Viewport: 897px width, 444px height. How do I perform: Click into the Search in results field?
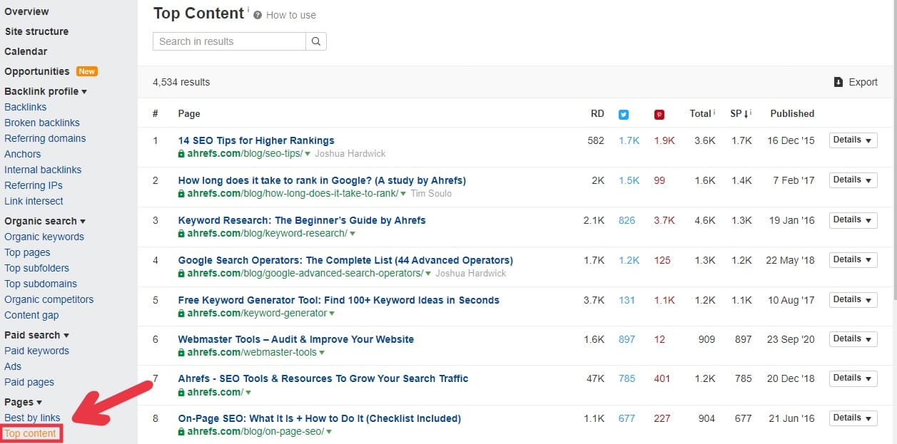click(x=229, y=41)
